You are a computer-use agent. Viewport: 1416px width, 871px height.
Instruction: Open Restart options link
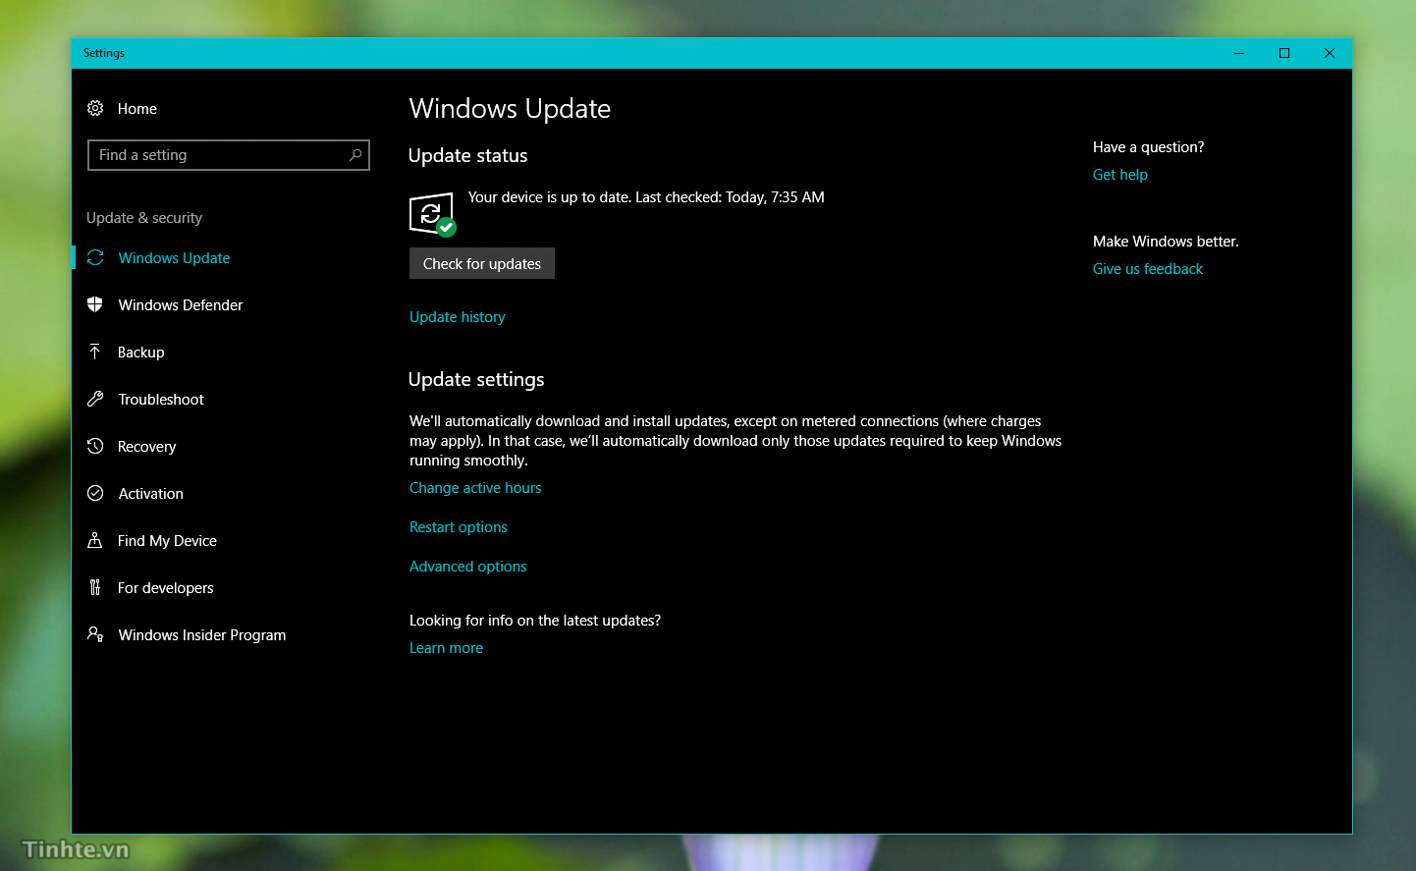459,527
